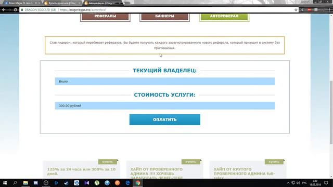Screen dimensions: 333x187
Task: Click the page vertical scrollbar thumb
Action: (x=331, y=112)
